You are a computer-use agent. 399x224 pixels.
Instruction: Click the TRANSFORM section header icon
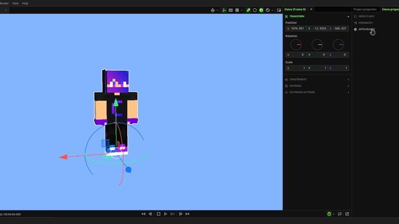pos(286,17)
